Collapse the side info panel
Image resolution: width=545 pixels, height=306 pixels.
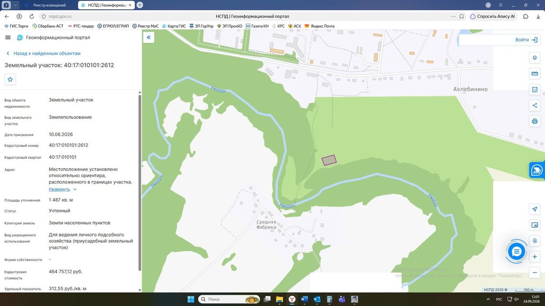point(149,38)
